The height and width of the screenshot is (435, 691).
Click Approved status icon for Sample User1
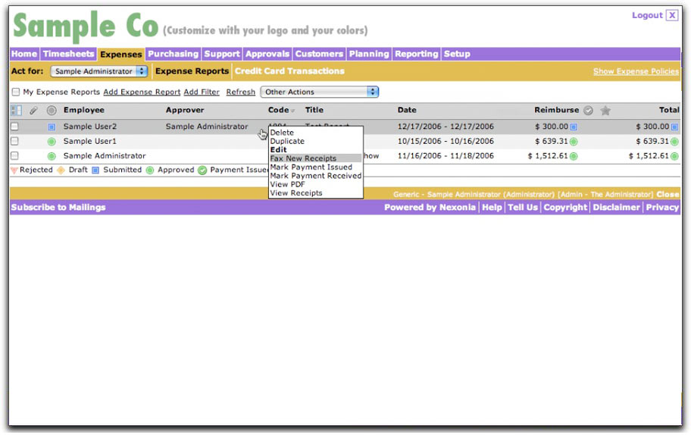(52, 142)
